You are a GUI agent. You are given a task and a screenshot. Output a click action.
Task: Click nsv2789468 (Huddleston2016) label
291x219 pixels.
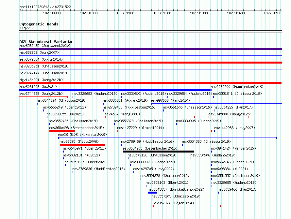tap(129, 107)
